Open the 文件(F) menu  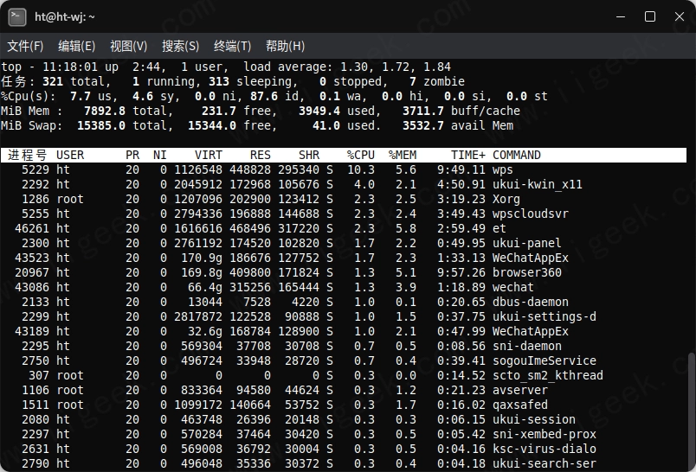pos(25,46)
